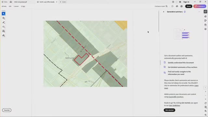Switch to the North Loop Office Building tab

coord(47,2)
